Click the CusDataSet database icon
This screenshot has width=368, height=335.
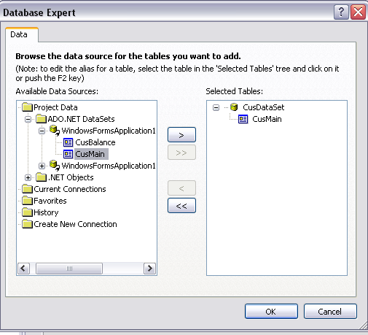coord(234,107)
